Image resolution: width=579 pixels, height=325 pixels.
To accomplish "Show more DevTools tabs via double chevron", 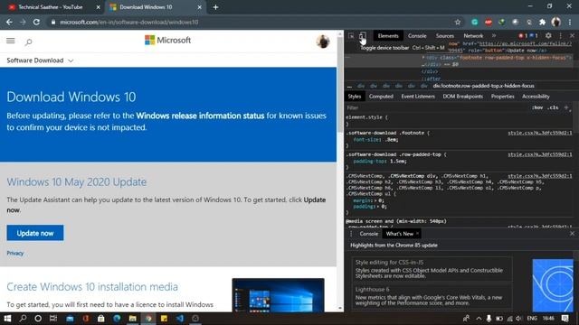I will (494, 36).
